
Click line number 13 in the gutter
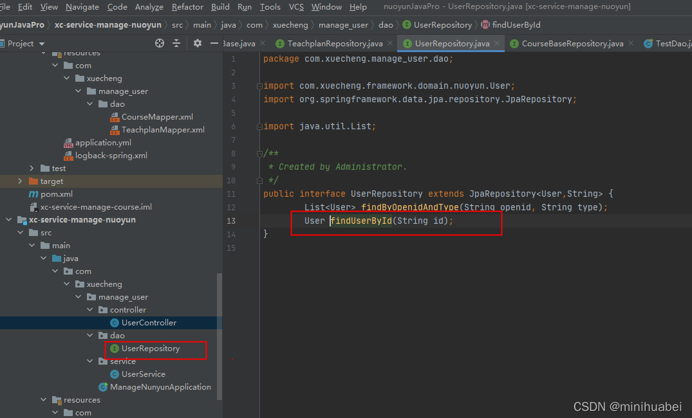point(231,221)
